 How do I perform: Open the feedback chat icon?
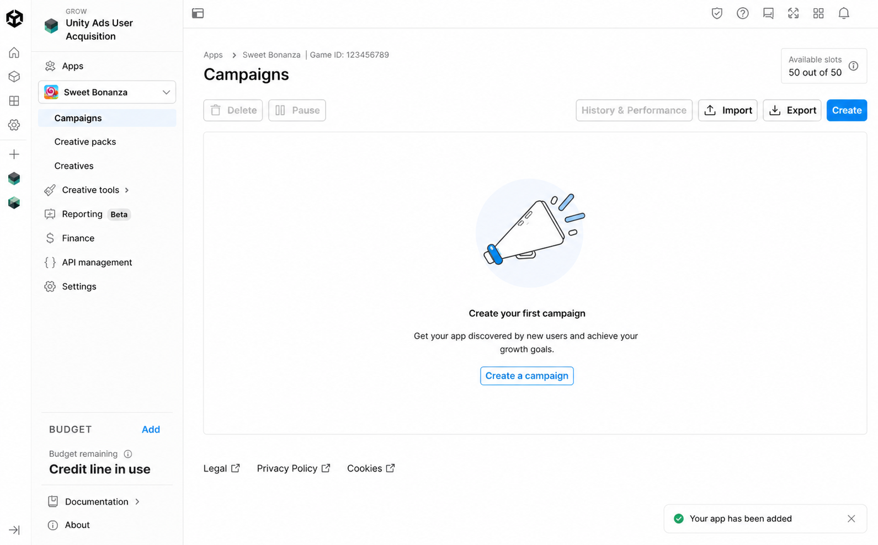(768, 13)
